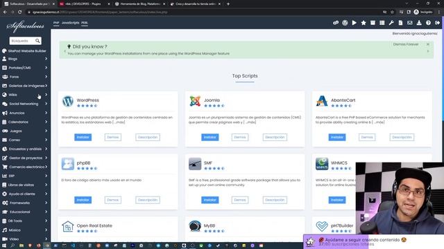
Task: Click the backups file icon
Action: point(400,23)
